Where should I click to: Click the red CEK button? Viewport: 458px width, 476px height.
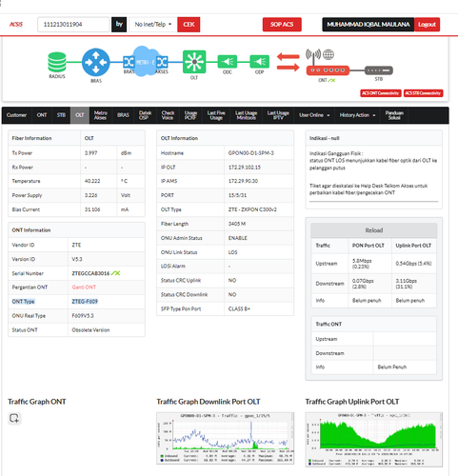189,25
